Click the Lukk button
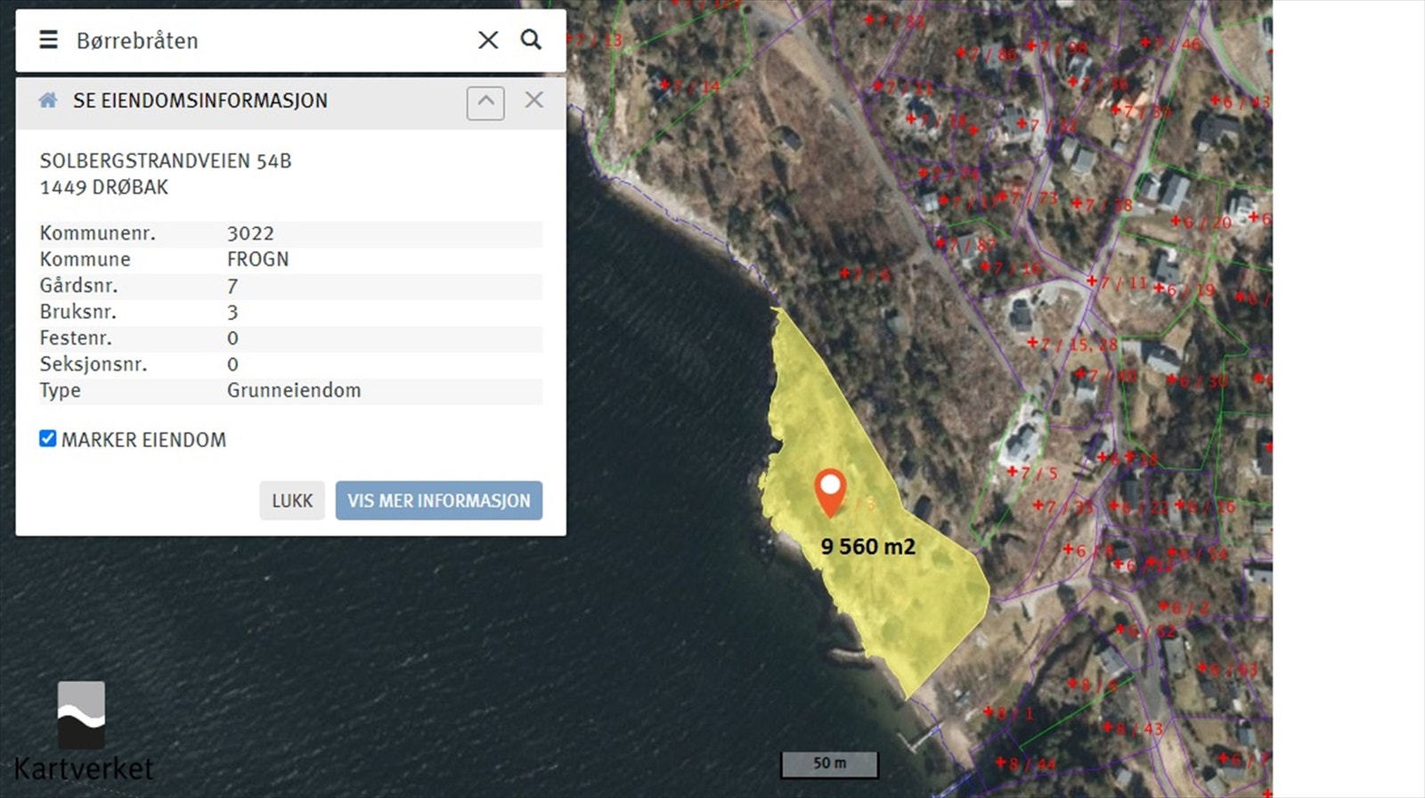 pos(292,501)
